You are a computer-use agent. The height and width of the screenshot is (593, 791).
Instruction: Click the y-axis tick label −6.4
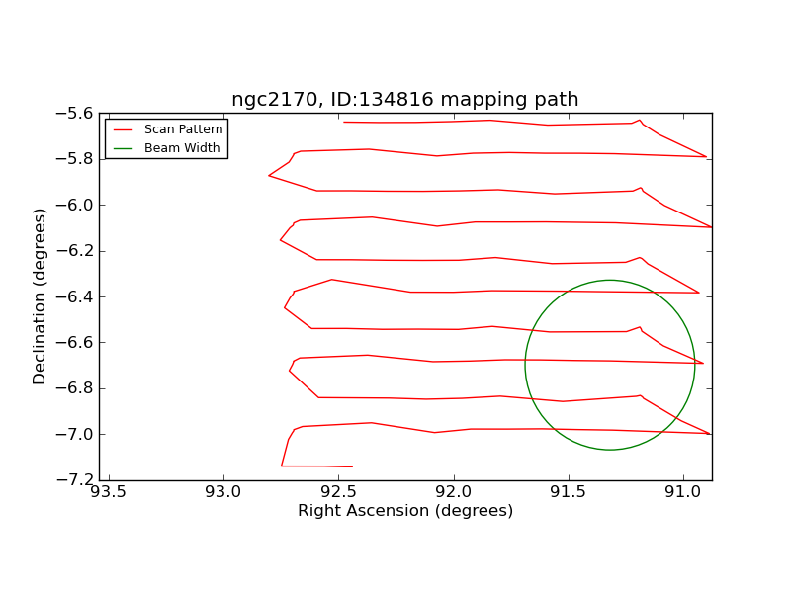point(74,296)
